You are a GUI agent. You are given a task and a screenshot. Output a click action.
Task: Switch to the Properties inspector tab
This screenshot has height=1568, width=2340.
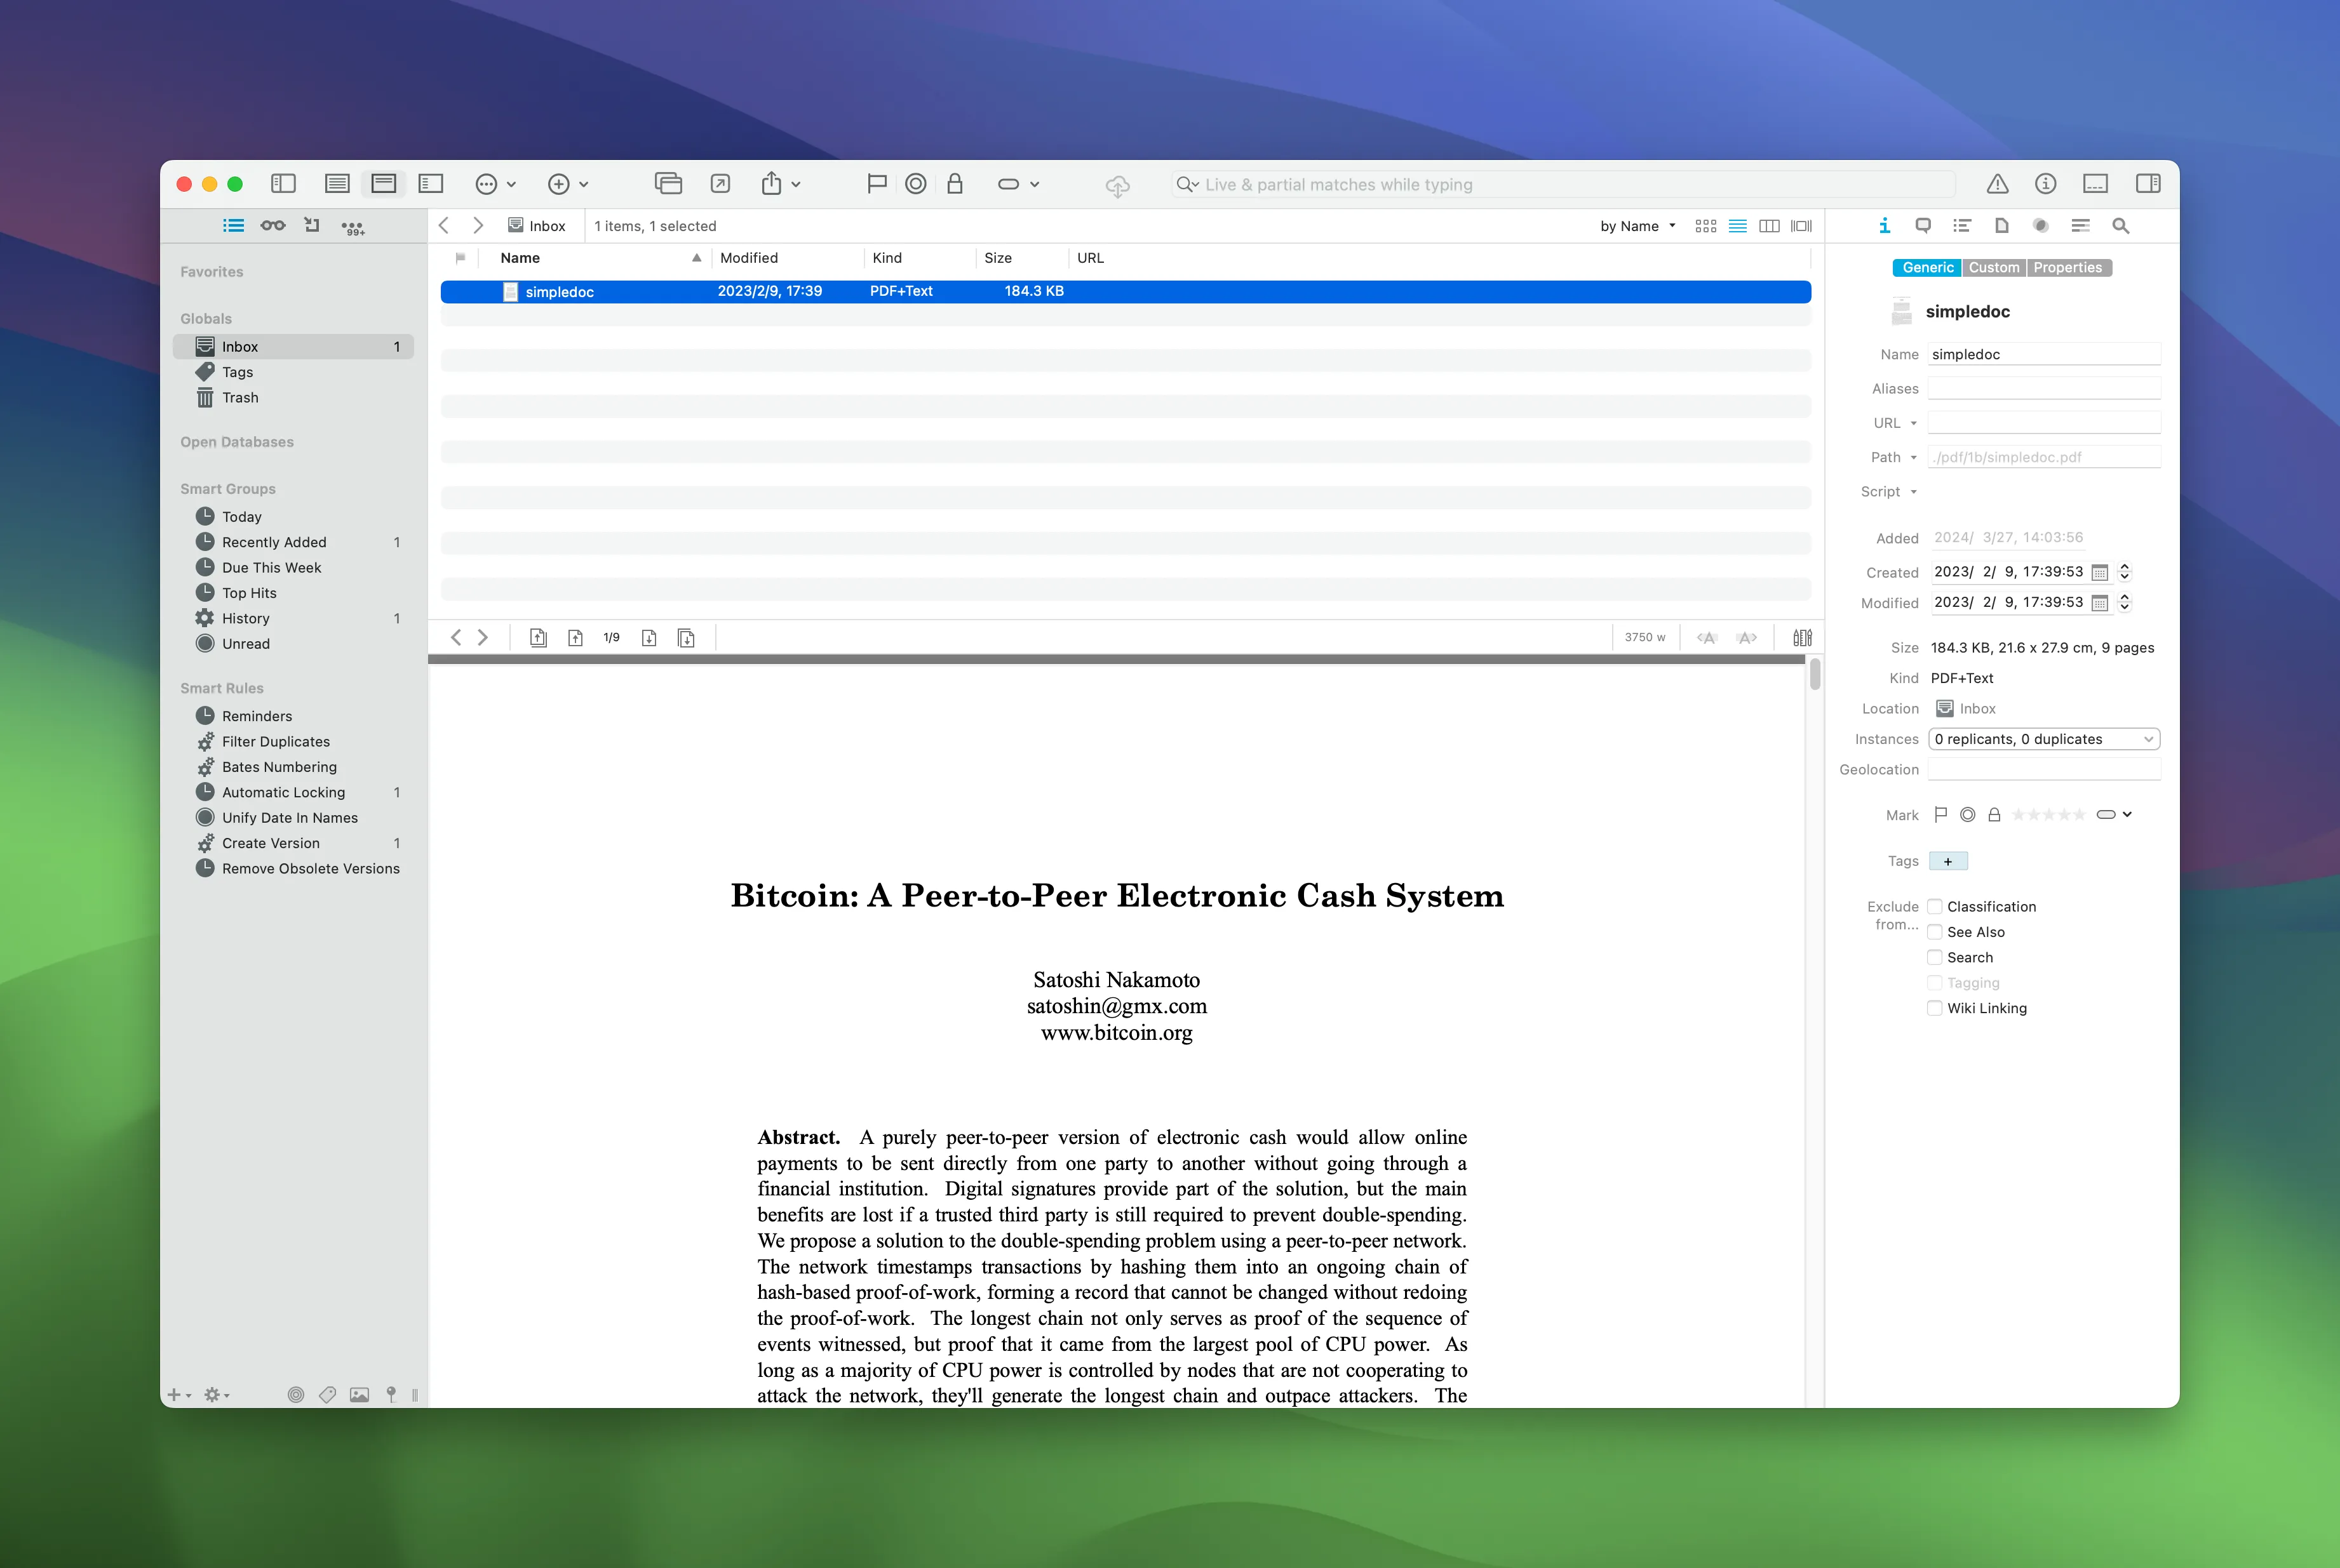tap(2067, 268)
